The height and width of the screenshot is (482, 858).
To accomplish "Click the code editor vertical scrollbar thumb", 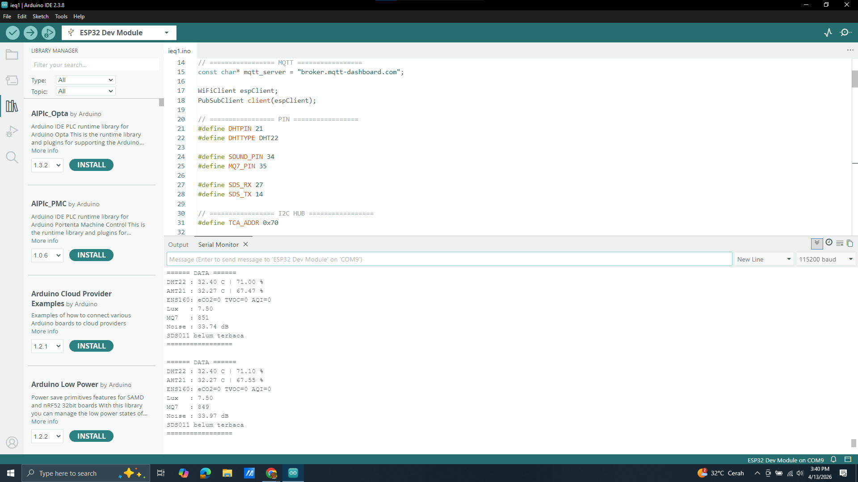I will (x=854, y=79).
